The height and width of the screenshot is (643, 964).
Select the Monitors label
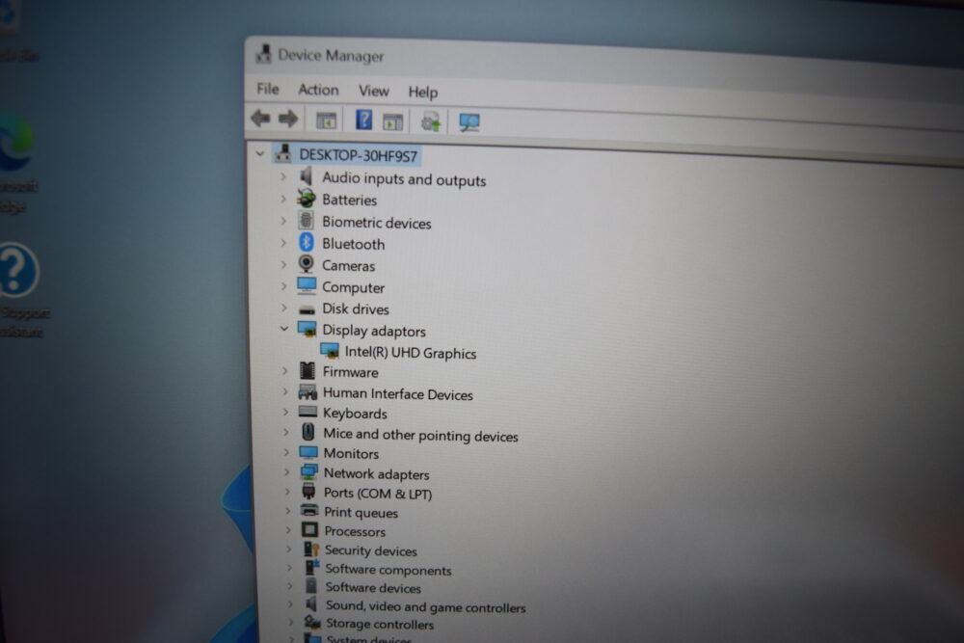(351, 454)
